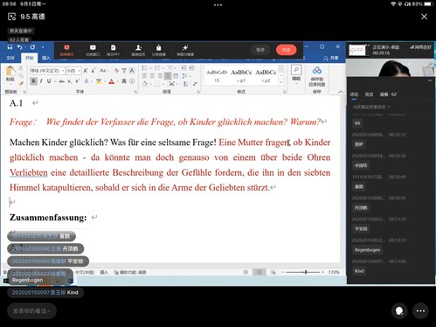Toggle Underline formatting
436x327 pixels.
[x=49, y=81]
